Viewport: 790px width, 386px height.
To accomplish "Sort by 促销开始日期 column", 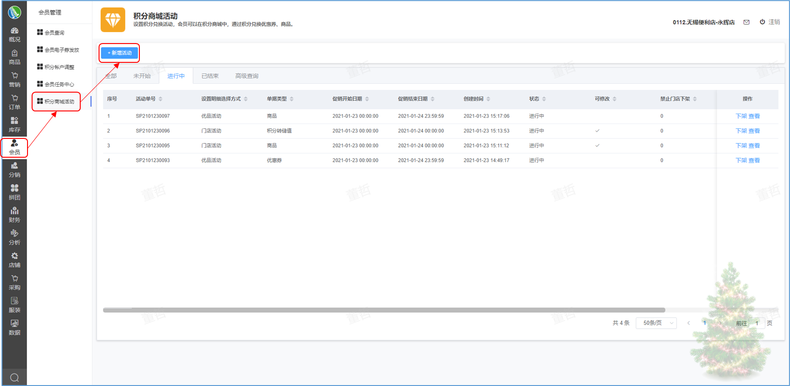I will point(367,99).
